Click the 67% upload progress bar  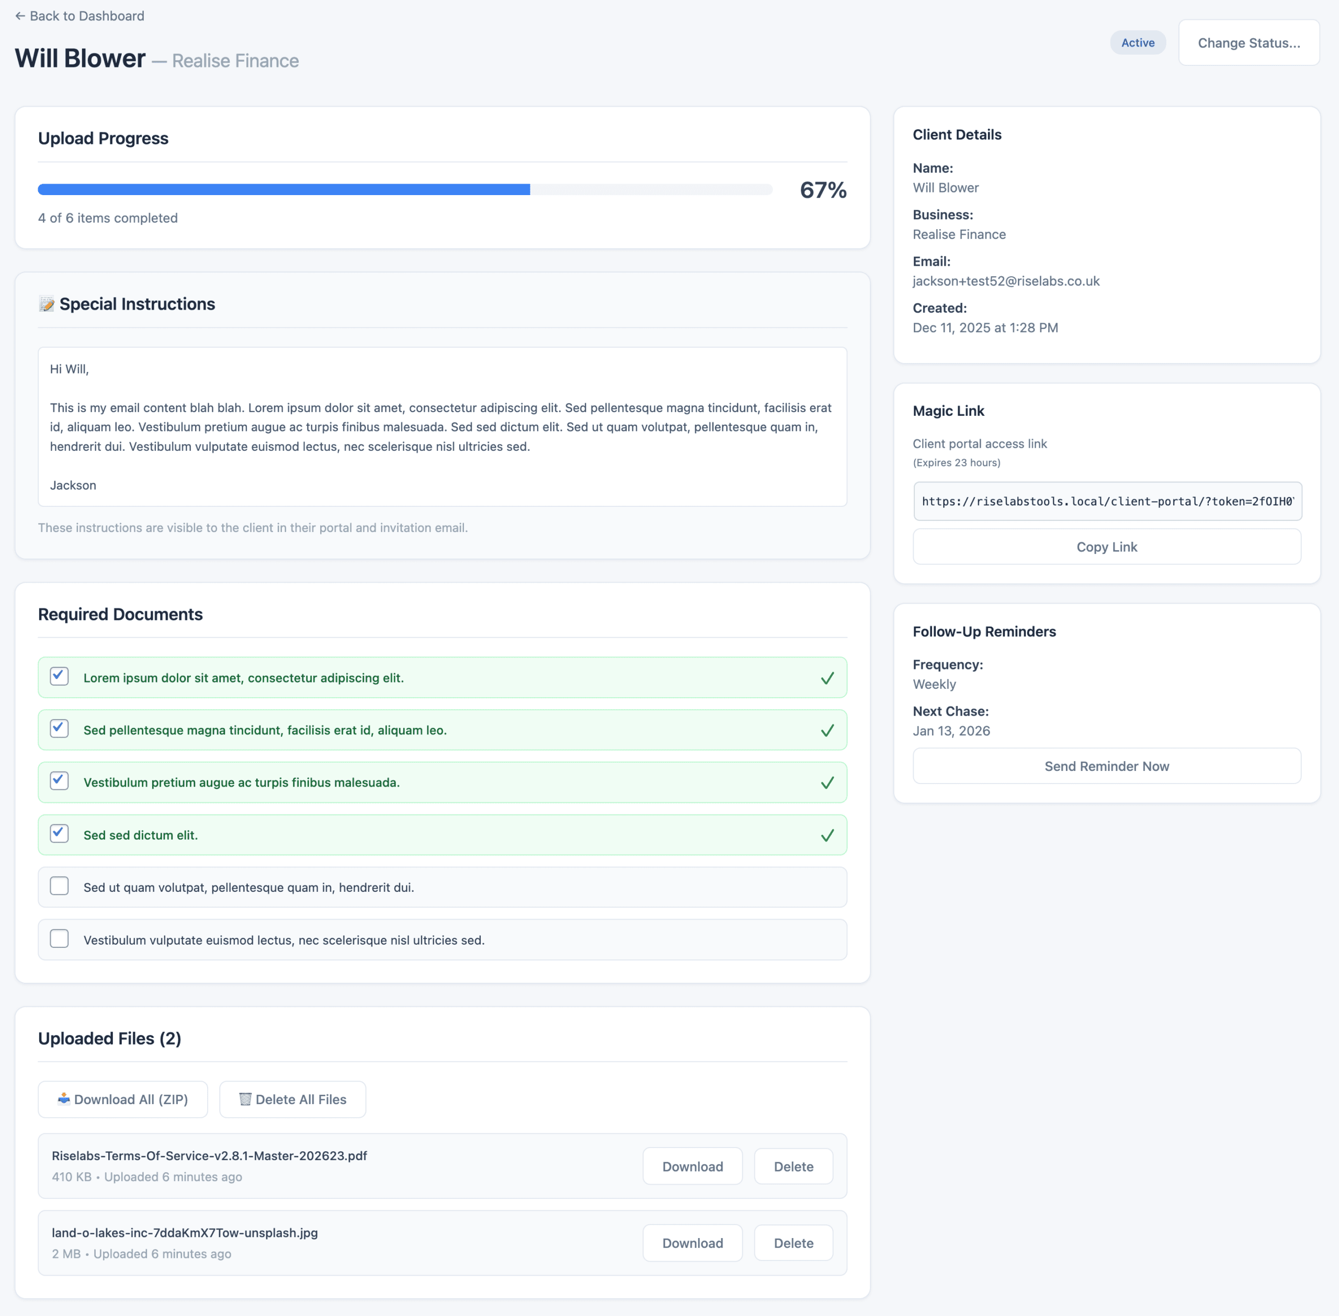[x=404, y=189]
